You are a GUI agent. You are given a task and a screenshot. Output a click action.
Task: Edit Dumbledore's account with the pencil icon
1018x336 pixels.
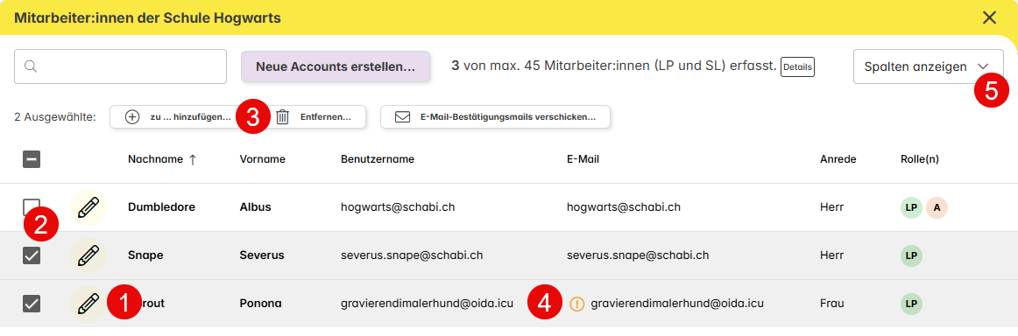pos(88,207)
